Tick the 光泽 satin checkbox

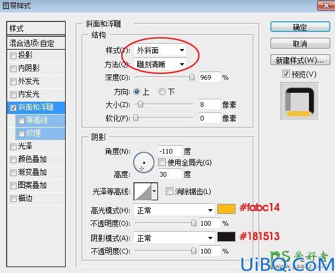click(x=13, y=147)
